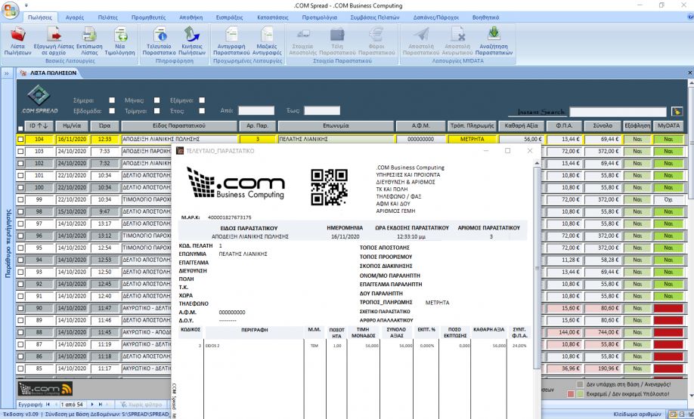This screenshot has width=694, height=419.
Task: Create Νέα Τιμολόγηση invoice
Action: (x=120, y=34)
